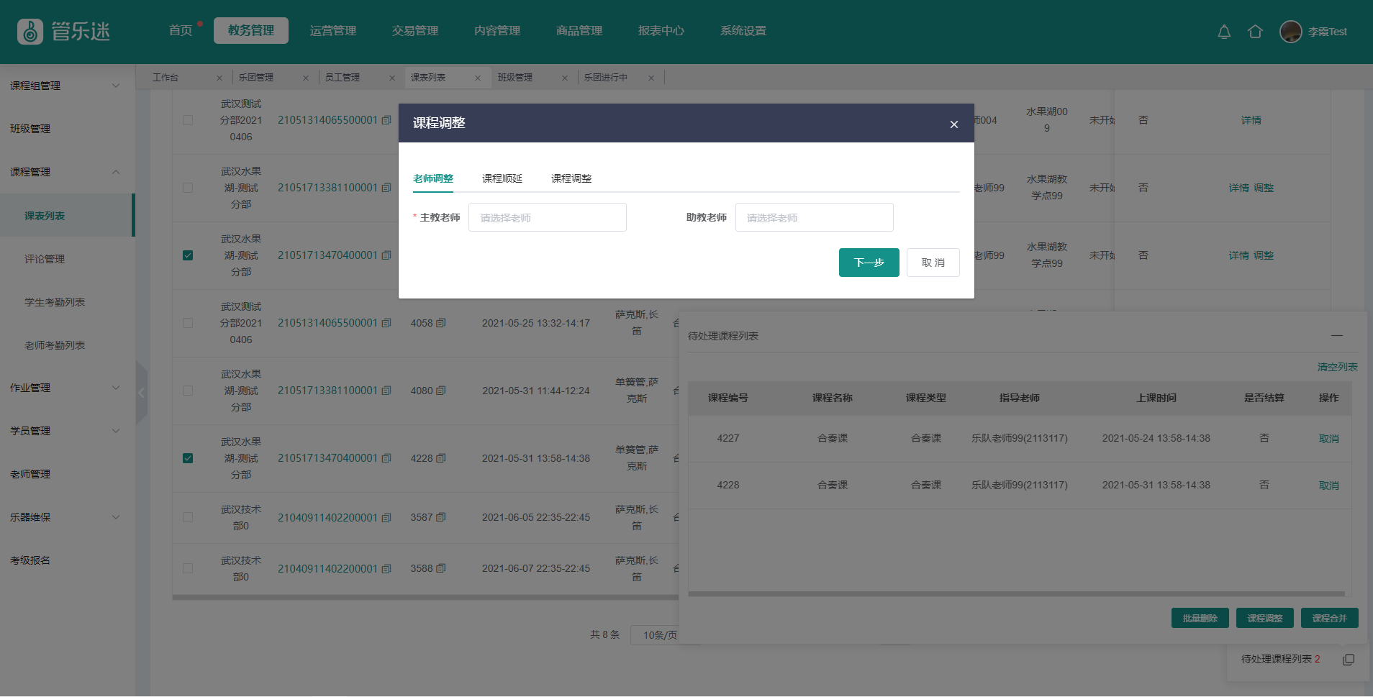1373x697 pixels.
Task: Click the 管乐迷 logo icon
Action: point(30,32)
